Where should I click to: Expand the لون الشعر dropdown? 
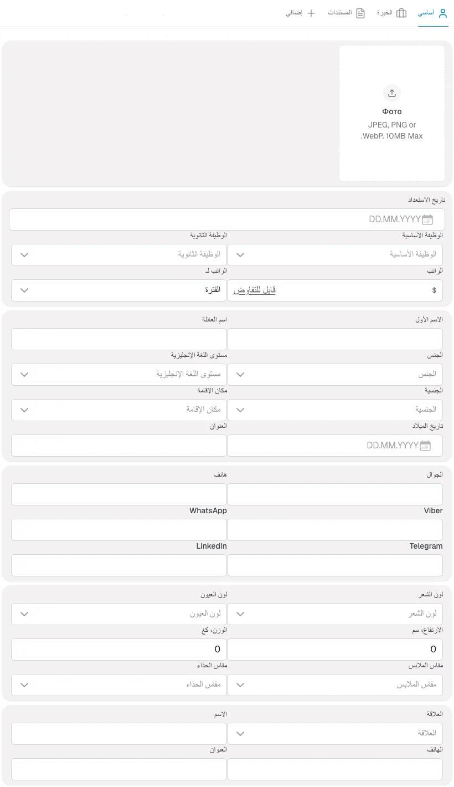click(x=240, y=614)
